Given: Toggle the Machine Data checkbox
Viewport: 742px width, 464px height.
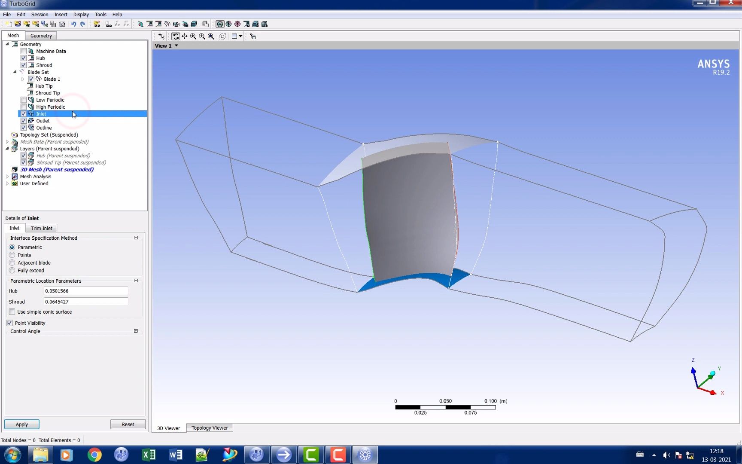Looking at the screenshot, I should tap(24, 51).
